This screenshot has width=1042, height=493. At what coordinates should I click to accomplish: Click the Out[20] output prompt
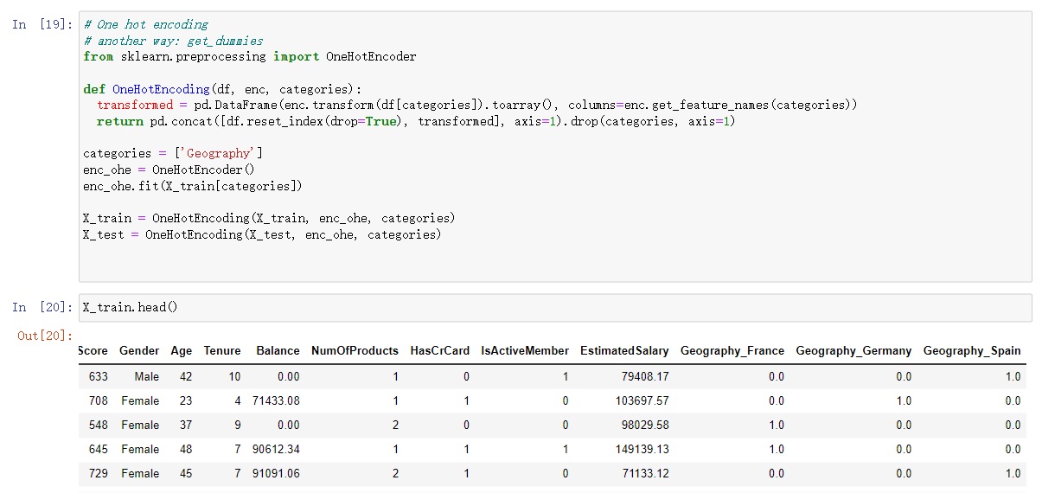tap(45, 336)
